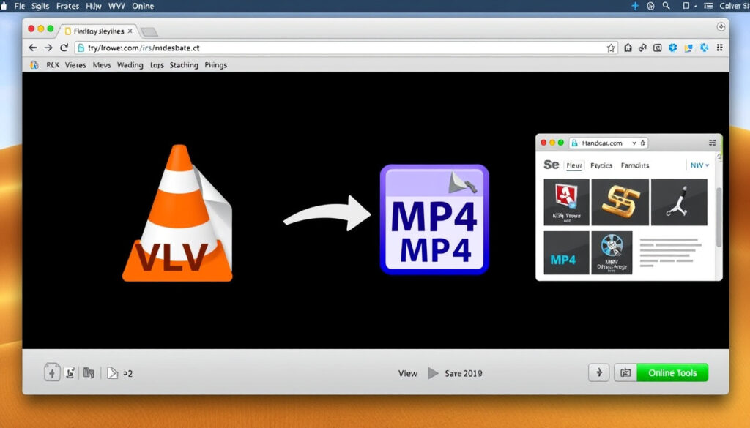Click the forward arrow in the browser

pyautogui.click(x=48, y=48)
